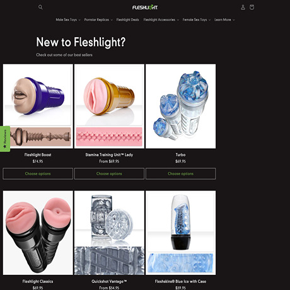Screen dimensions: 290x290
Task: Click the Blue Ice with Case title
Action: (180, 281)
